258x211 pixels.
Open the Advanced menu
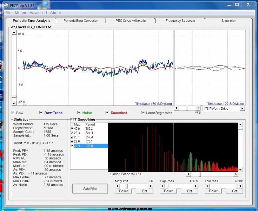38,13
